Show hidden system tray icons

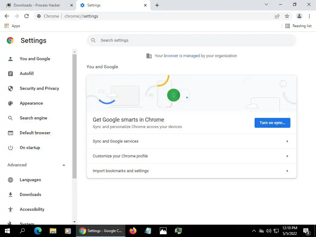pyautogui.click(x=254, y=231)
